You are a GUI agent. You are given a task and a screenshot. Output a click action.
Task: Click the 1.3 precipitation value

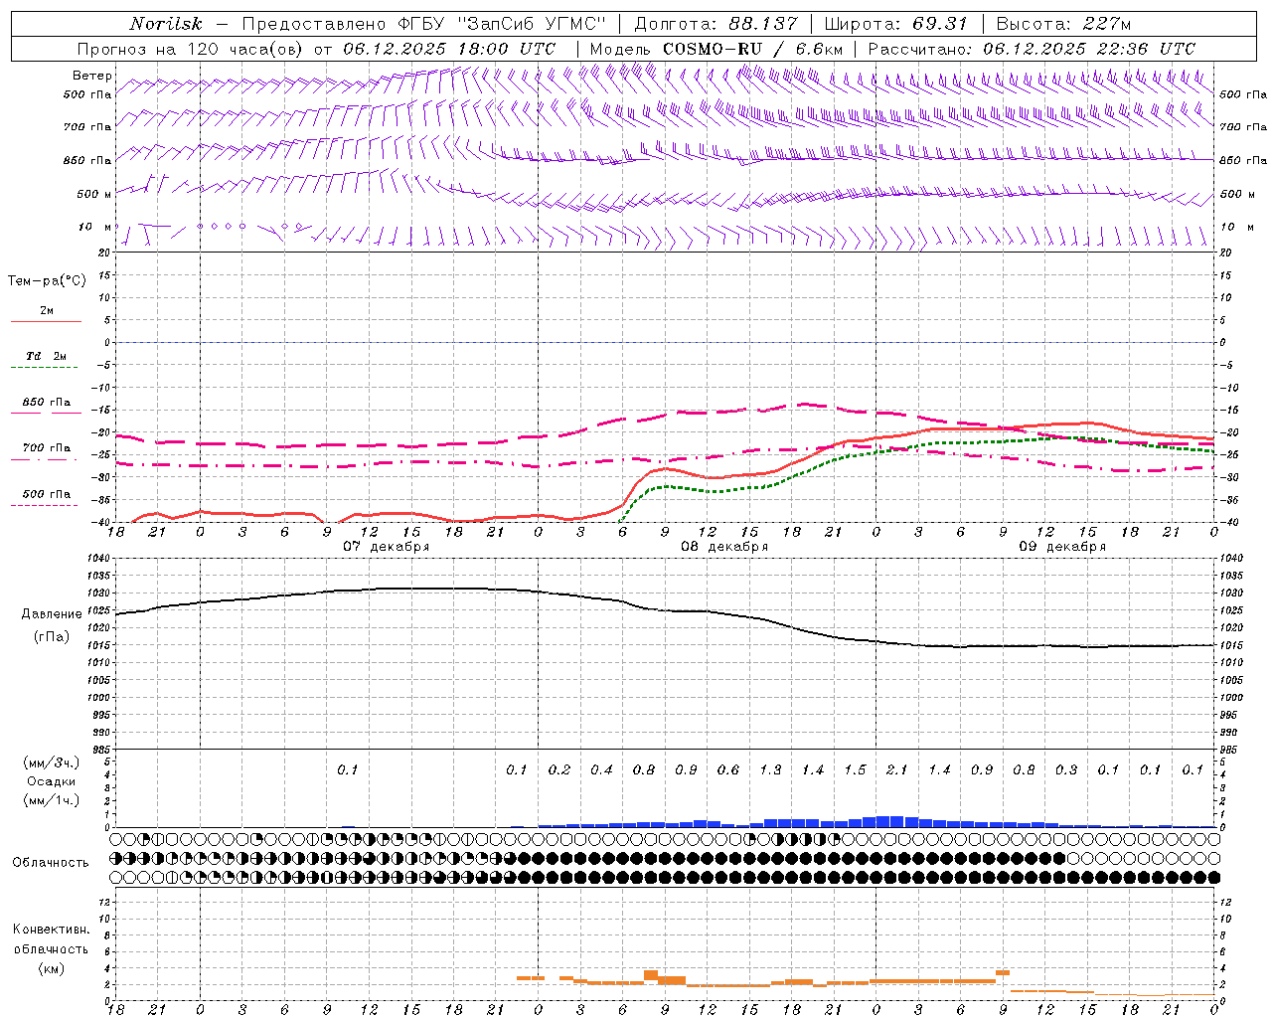(x=770, y=769)
